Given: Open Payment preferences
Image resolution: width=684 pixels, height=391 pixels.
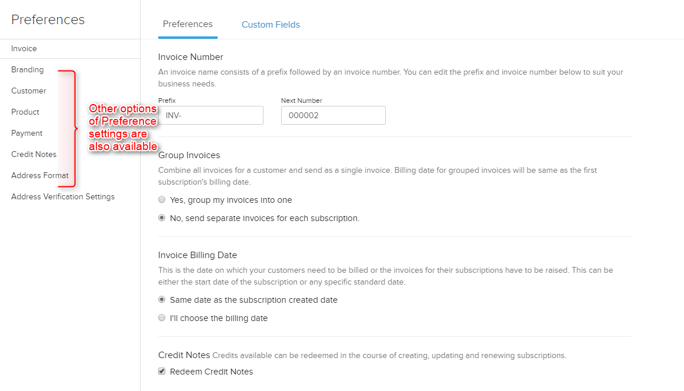Looking at the screenshot, I should (x=27, y=133).
